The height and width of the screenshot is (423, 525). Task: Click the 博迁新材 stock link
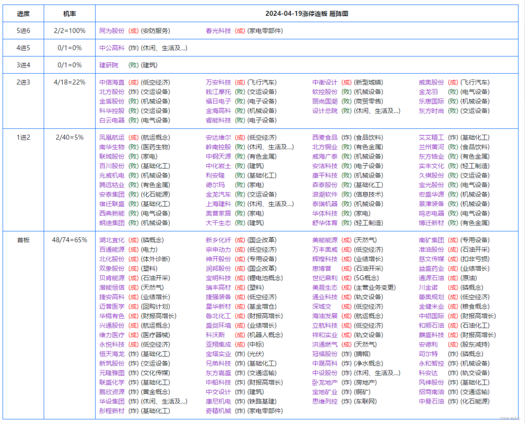(x=431, y=223)
